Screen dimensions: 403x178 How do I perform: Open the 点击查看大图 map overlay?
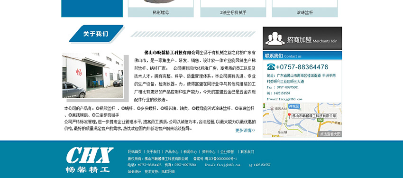330,134
